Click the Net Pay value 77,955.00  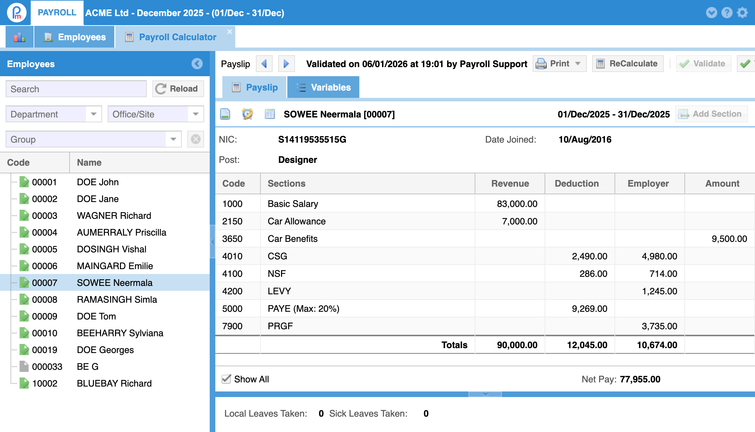(x=640, y=379)
